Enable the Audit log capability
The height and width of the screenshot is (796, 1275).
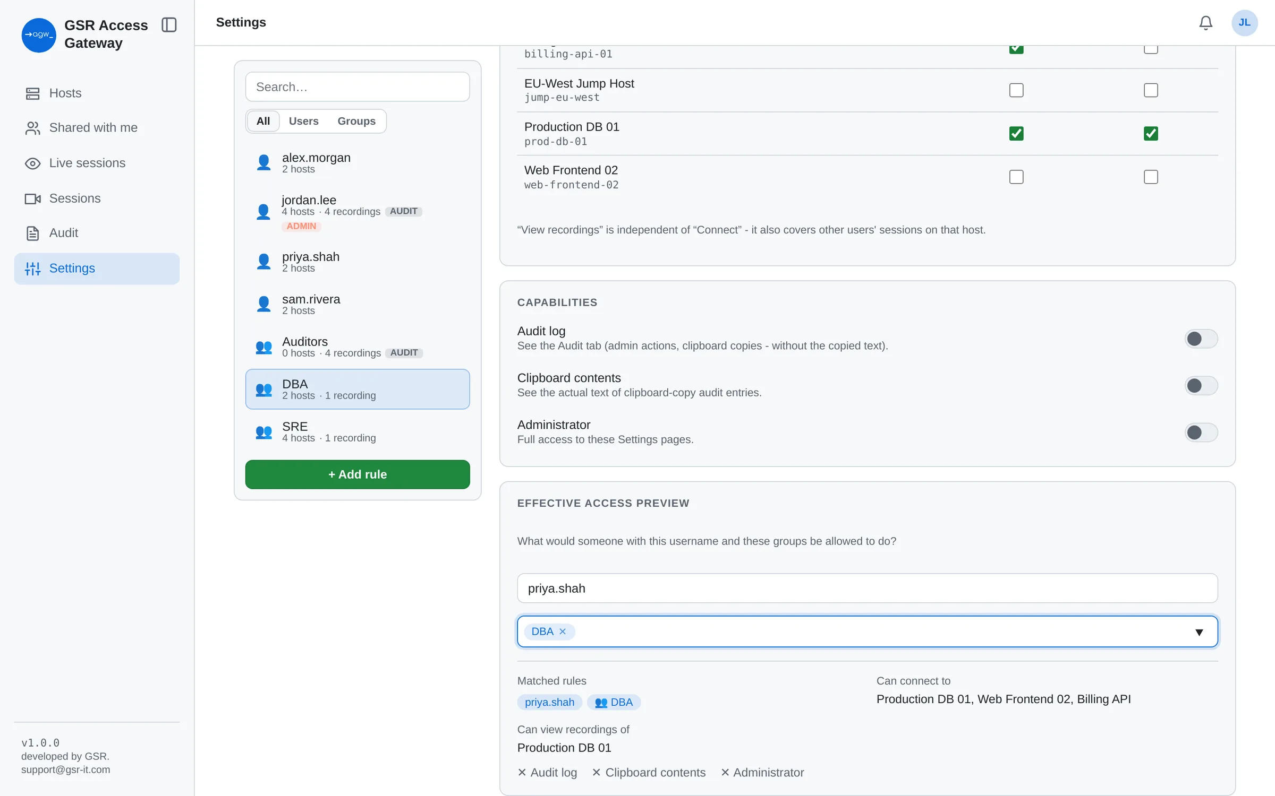(1201, 339)
